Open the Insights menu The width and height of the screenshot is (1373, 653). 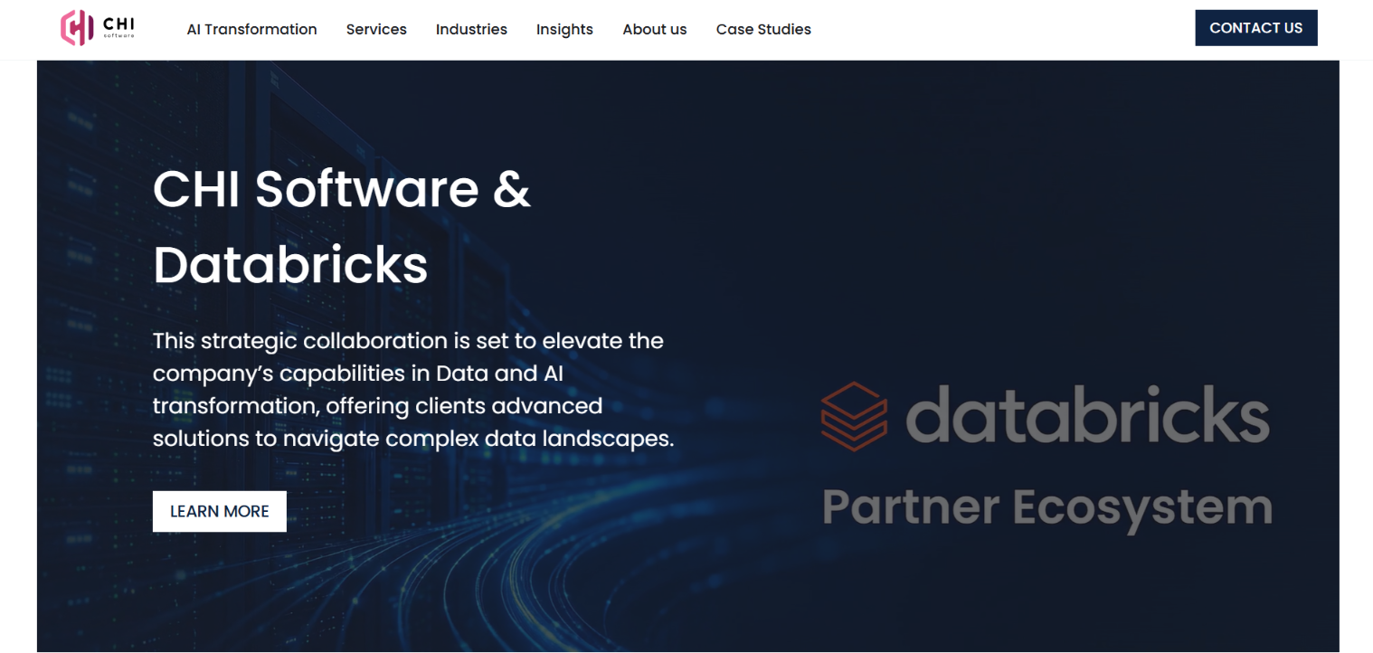click(564, 29)
